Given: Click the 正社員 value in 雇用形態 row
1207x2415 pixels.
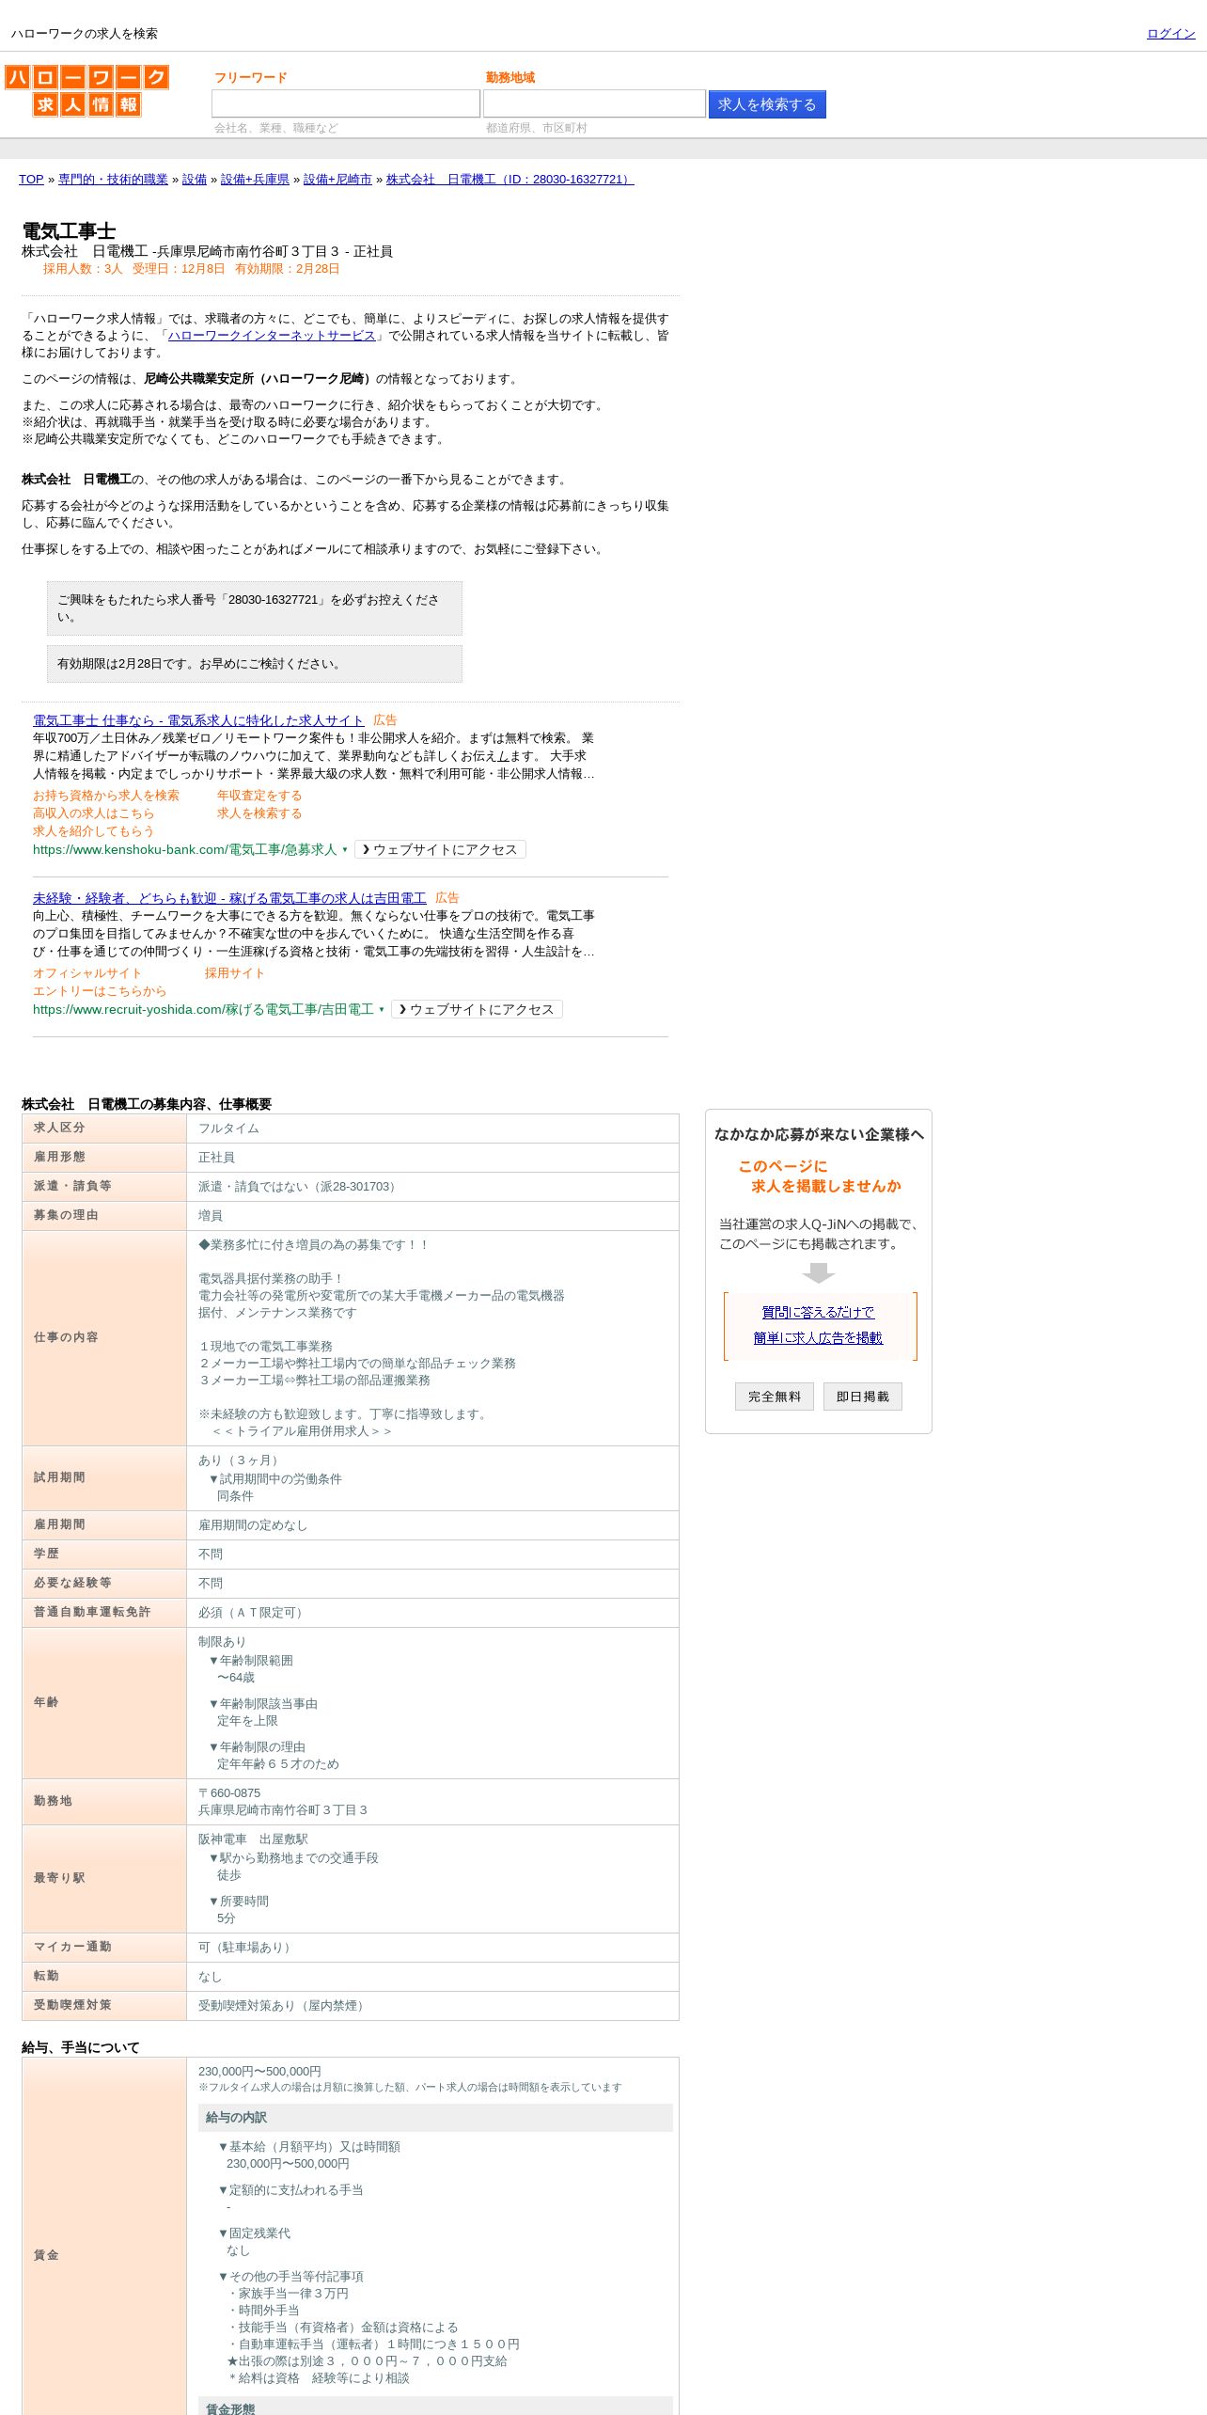Looking at the screenshot, I should click(217, 1158).
